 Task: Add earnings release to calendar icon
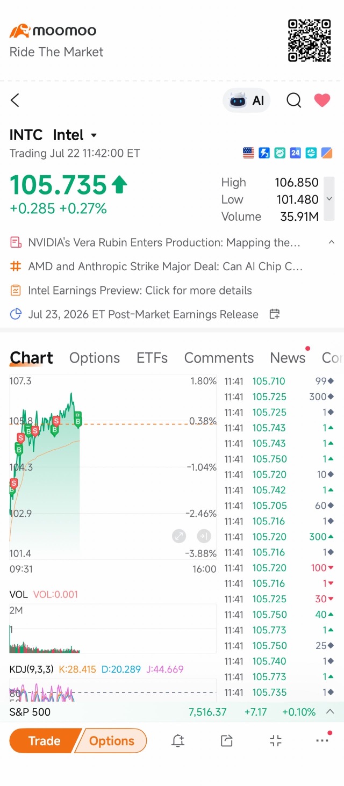click(274, 314)
